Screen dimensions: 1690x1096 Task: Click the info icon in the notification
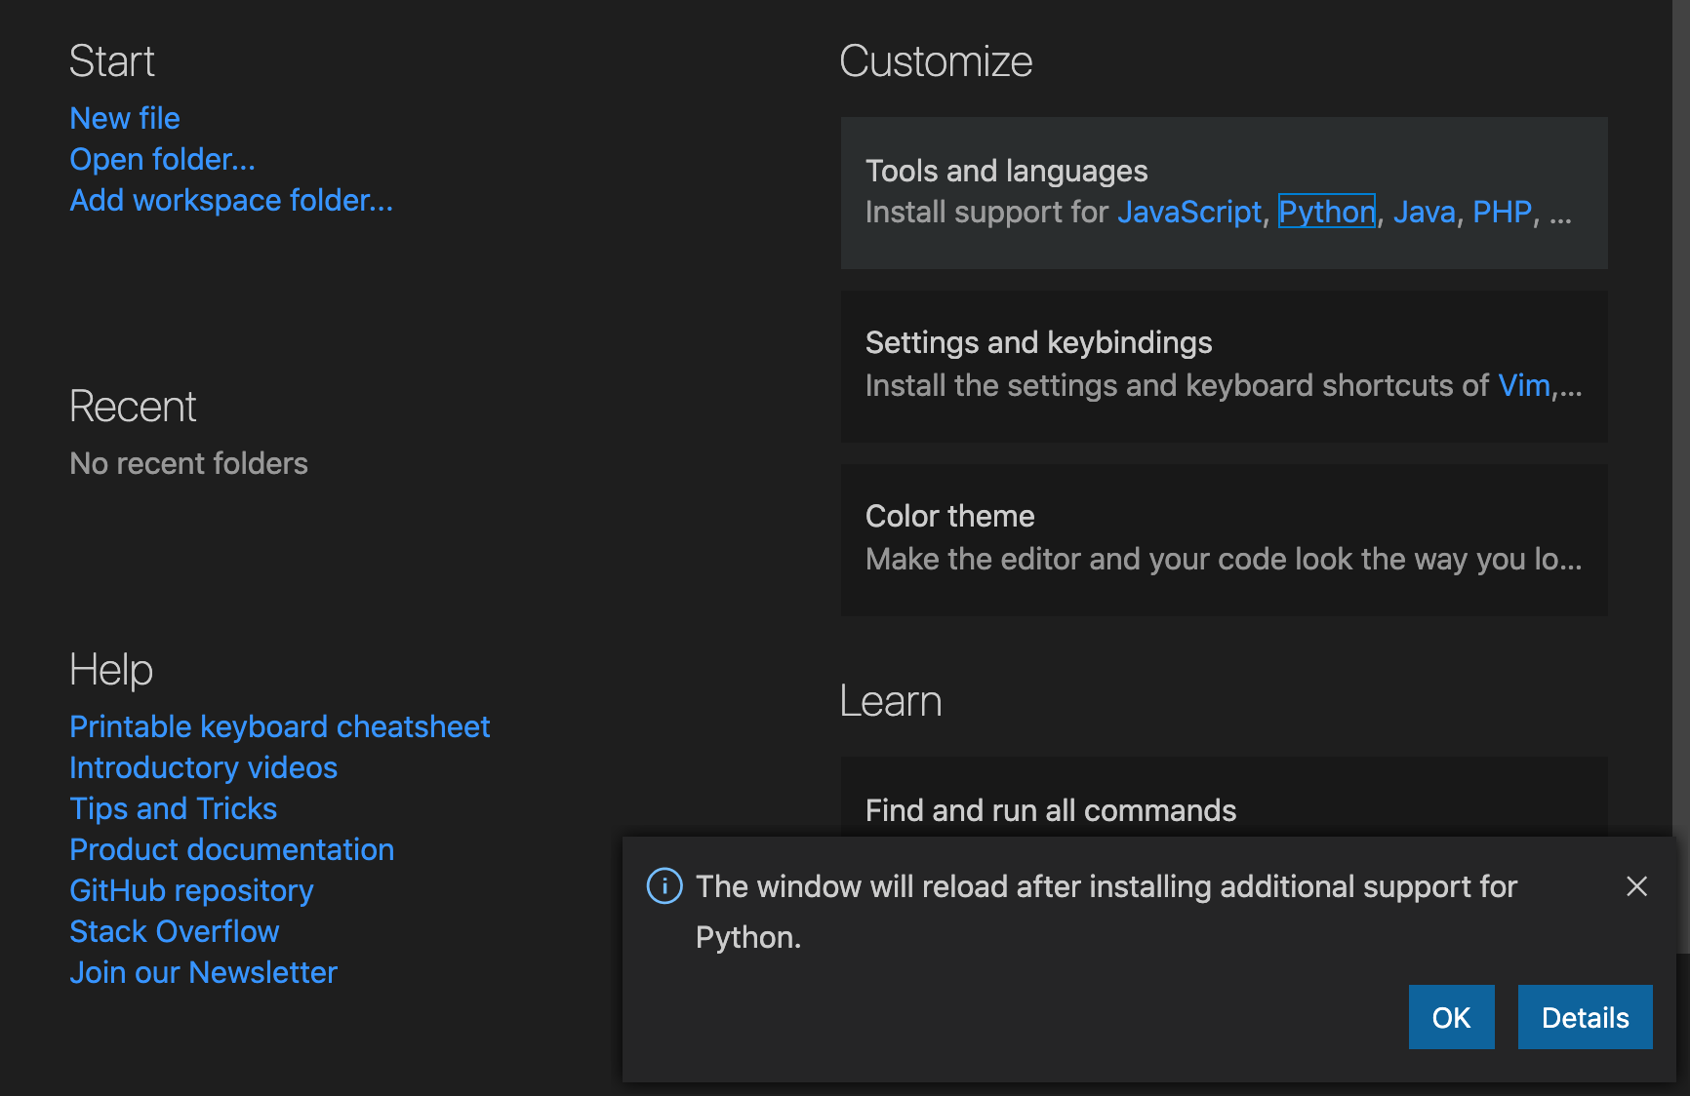click(664, 886)
